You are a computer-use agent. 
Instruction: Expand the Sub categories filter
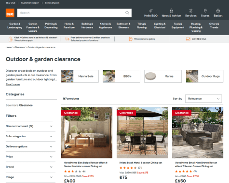29,136
